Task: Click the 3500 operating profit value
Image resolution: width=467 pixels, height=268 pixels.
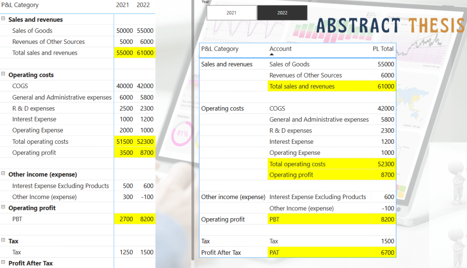Action: coord(126,152)
